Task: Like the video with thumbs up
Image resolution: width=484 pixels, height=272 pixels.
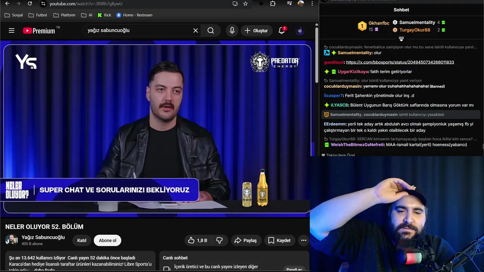Action: [x=198, y=240]
